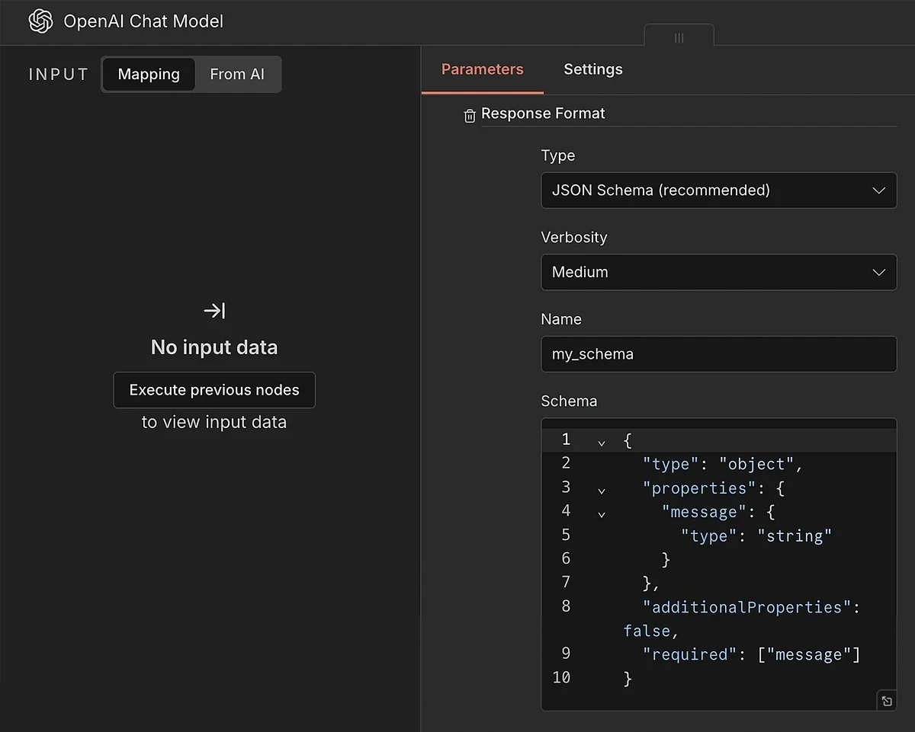This screenshot has height=732, width=915.
Task: Delete Response Format using the trash icon
Action: point(470,115)
